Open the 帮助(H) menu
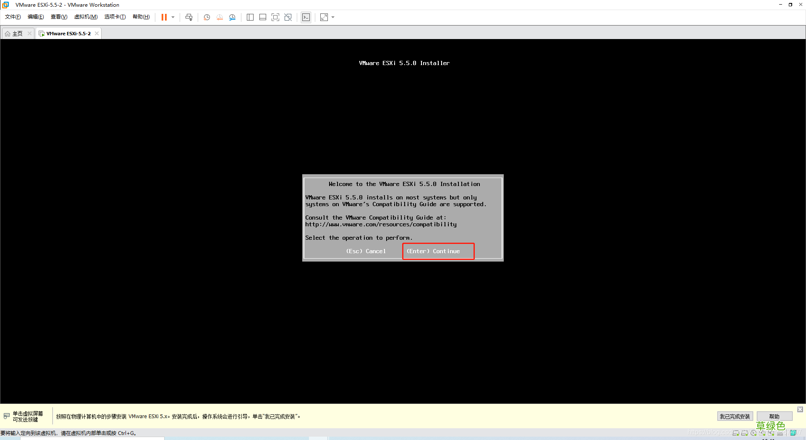The image size is (806, 440). pos(141,17)
